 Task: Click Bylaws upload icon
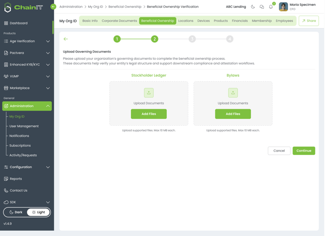point(233,93)
